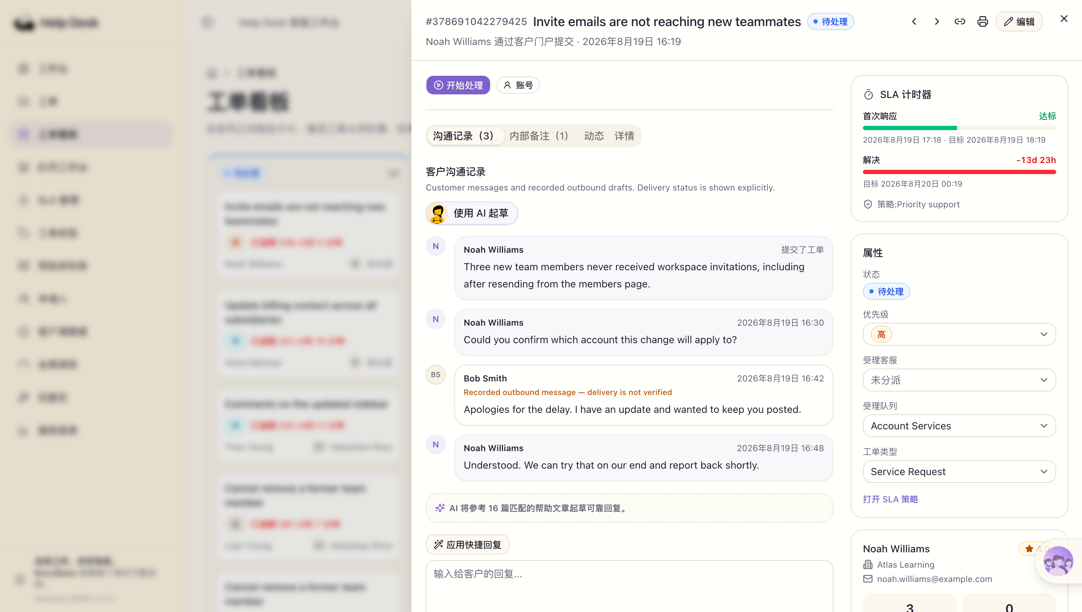Open the floating support chat avatar
This screenshot has height=612, width=1082.
coord(1058,562)
